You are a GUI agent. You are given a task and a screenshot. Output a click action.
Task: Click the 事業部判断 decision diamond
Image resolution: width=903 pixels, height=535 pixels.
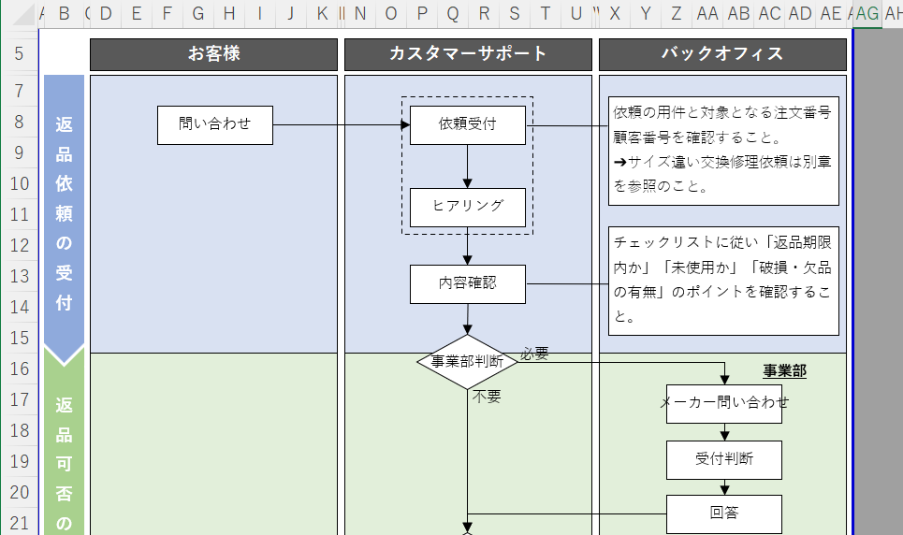(467, 362)
